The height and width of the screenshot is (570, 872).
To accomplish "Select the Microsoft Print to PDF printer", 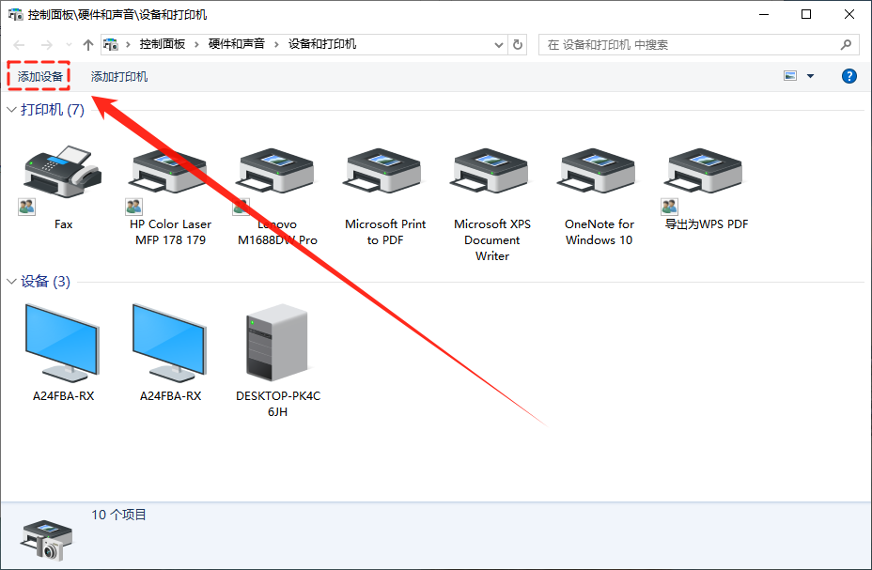I will pos(384,172).
